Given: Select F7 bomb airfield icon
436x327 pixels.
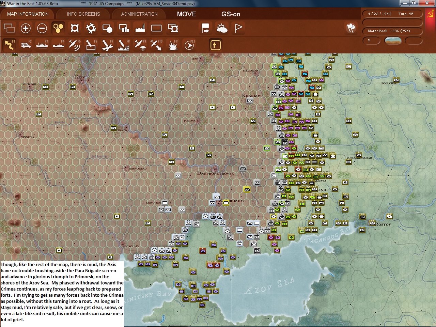Looking at the screenshot, I should (x=107, y=45).
